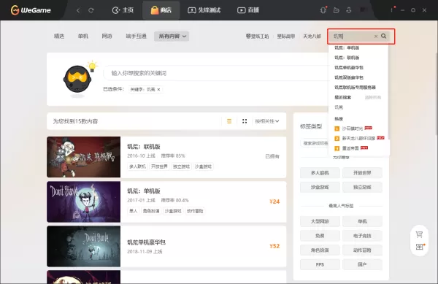Choose suggestion 饥荒单机豪华包 in the dropdown
This screenshot has height=284, width=438.
349,68
